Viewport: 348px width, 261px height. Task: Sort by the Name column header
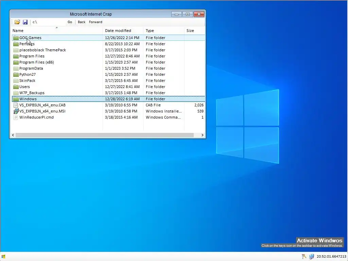(57, 31)
